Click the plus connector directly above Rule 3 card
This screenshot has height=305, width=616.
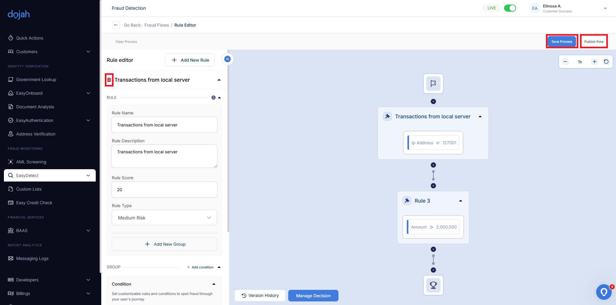point(433,186)
